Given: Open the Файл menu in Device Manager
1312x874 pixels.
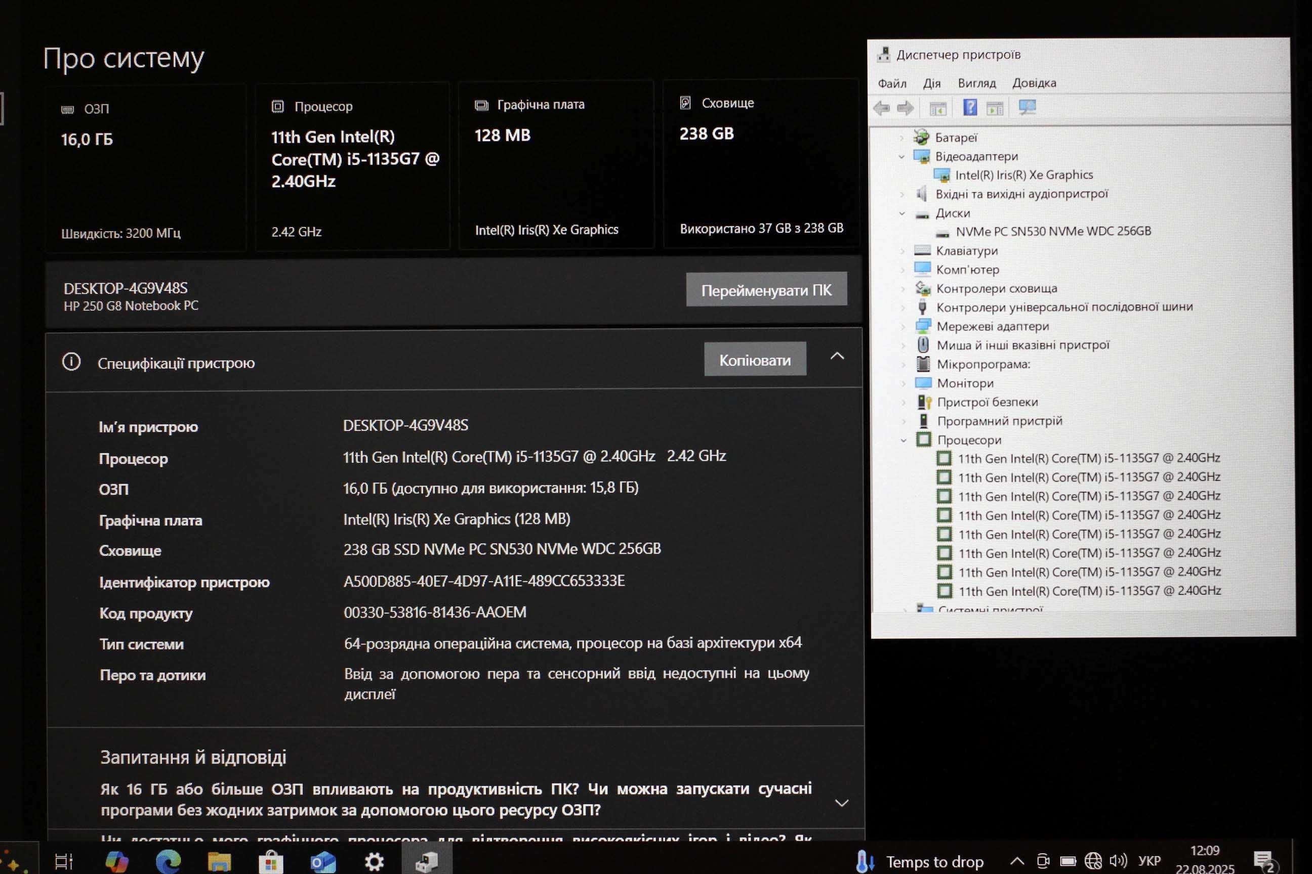Looking at the screenshot, I should click(x=892, y=83).
